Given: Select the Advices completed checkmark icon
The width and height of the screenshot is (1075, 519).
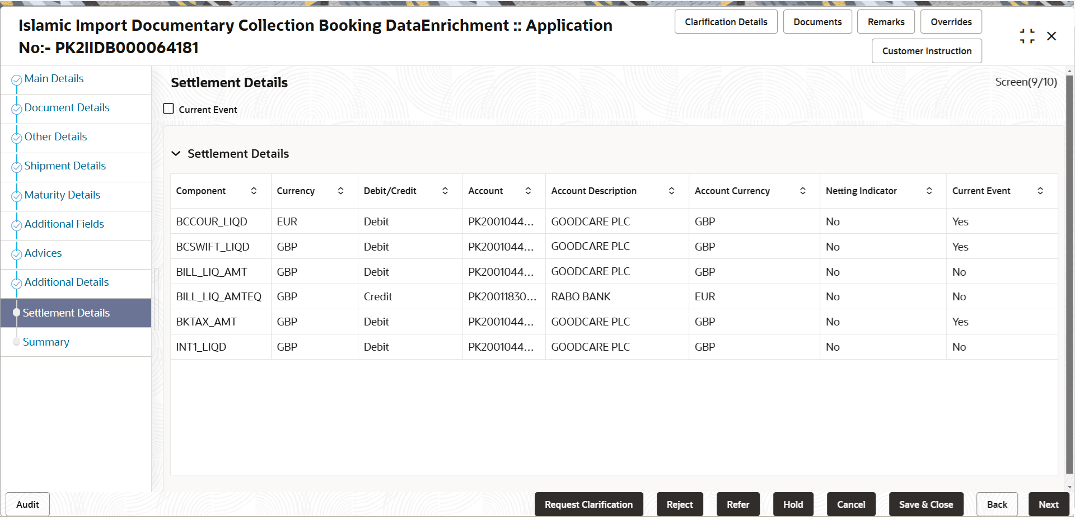Looking at the screenshot, I should click(16, 254).
